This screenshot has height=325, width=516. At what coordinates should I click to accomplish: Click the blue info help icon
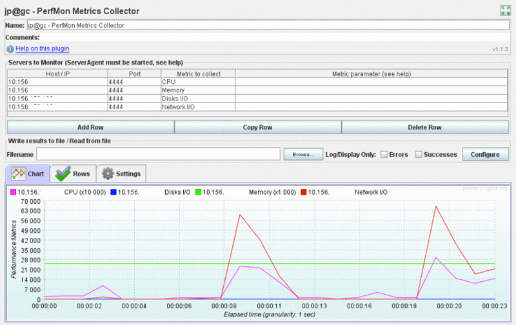10,49
